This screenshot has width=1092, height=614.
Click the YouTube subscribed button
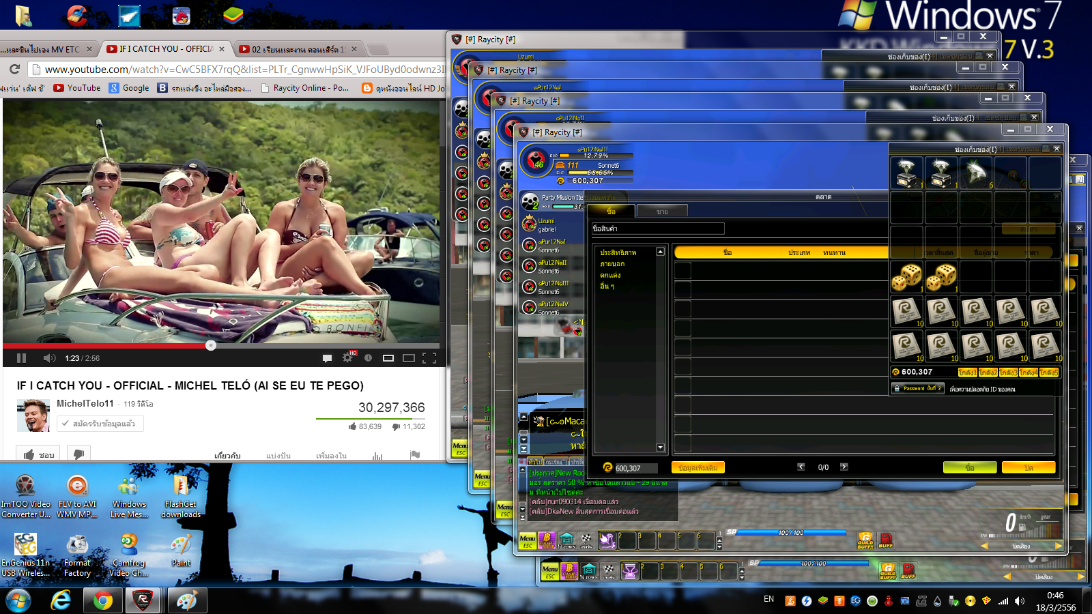(100, 424)
